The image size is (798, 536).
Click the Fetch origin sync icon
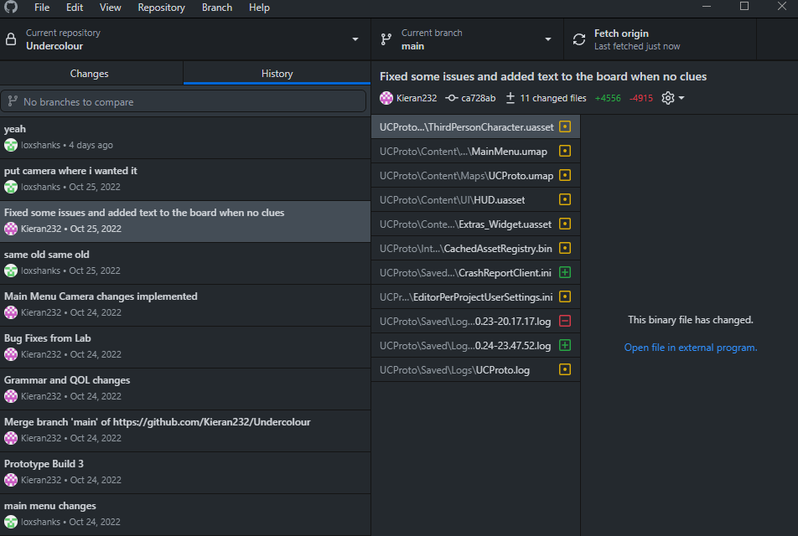click(x=579, y=39)
